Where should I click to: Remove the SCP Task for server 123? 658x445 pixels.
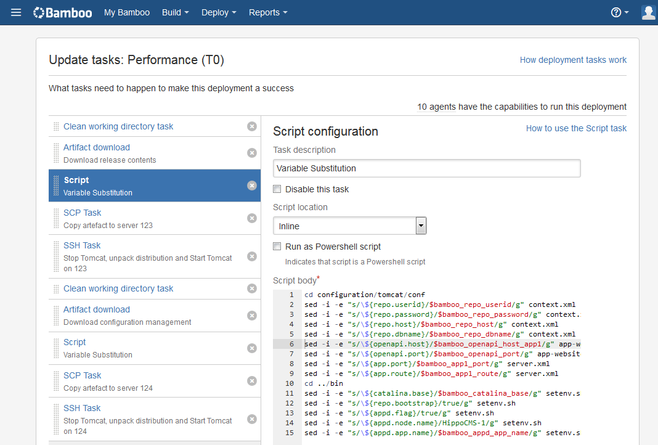pyautogui.click(x=251, y=218)
